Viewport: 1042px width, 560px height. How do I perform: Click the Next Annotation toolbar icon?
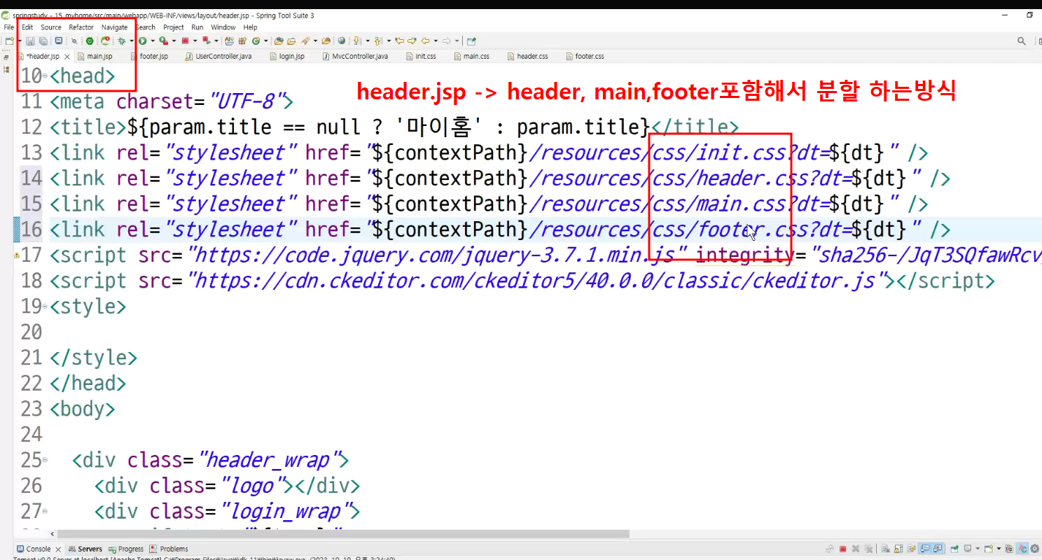coord(357,41)
